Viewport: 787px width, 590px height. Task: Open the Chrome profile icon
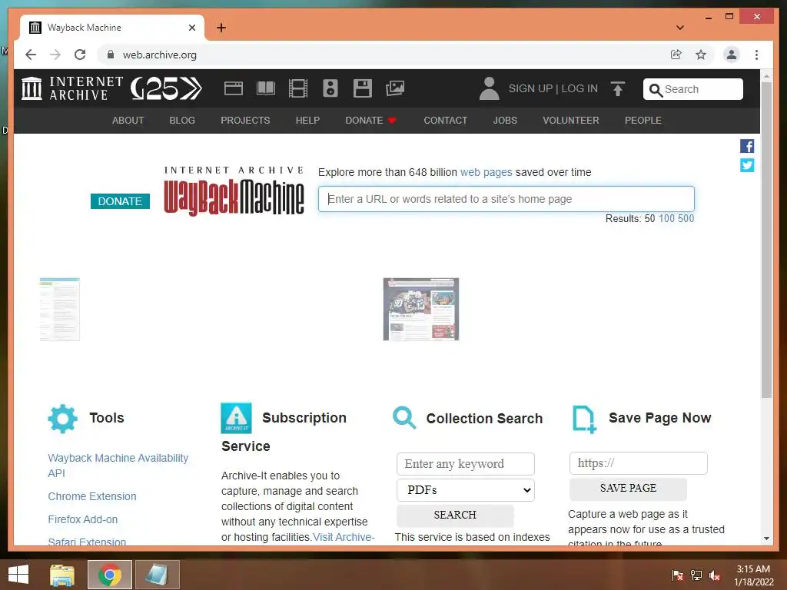732,55
